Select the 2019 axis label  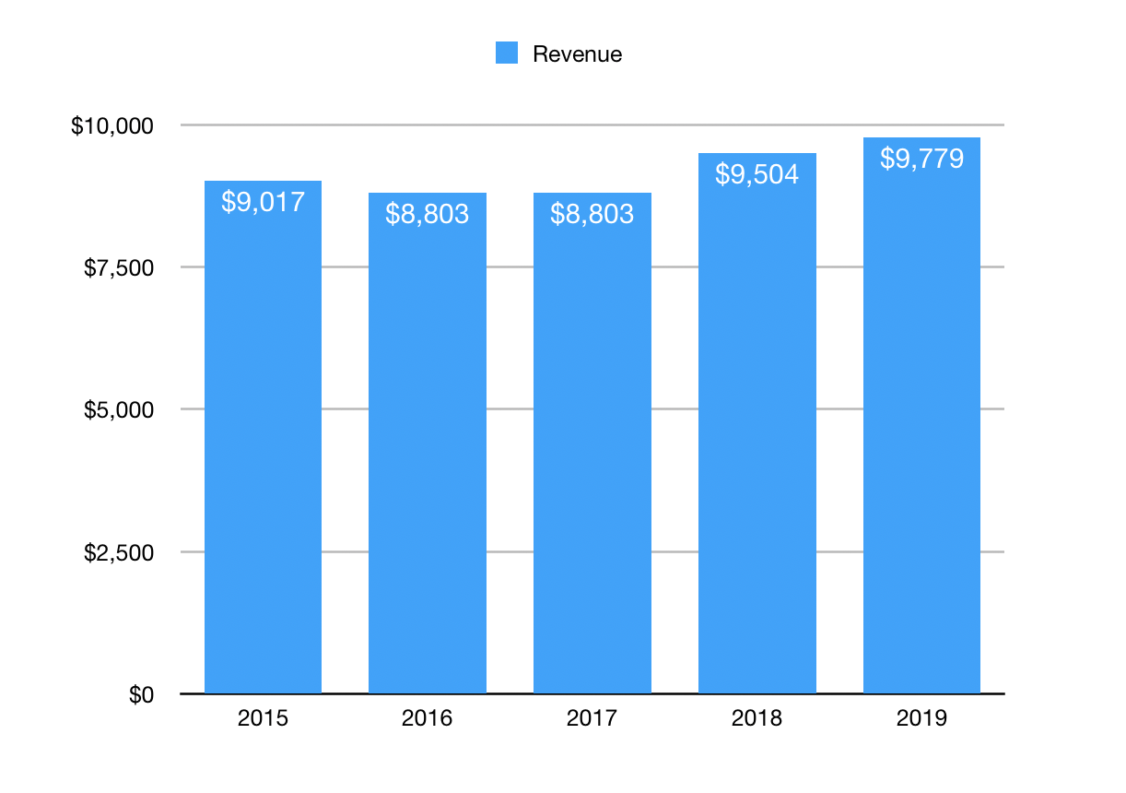(921, 718)
